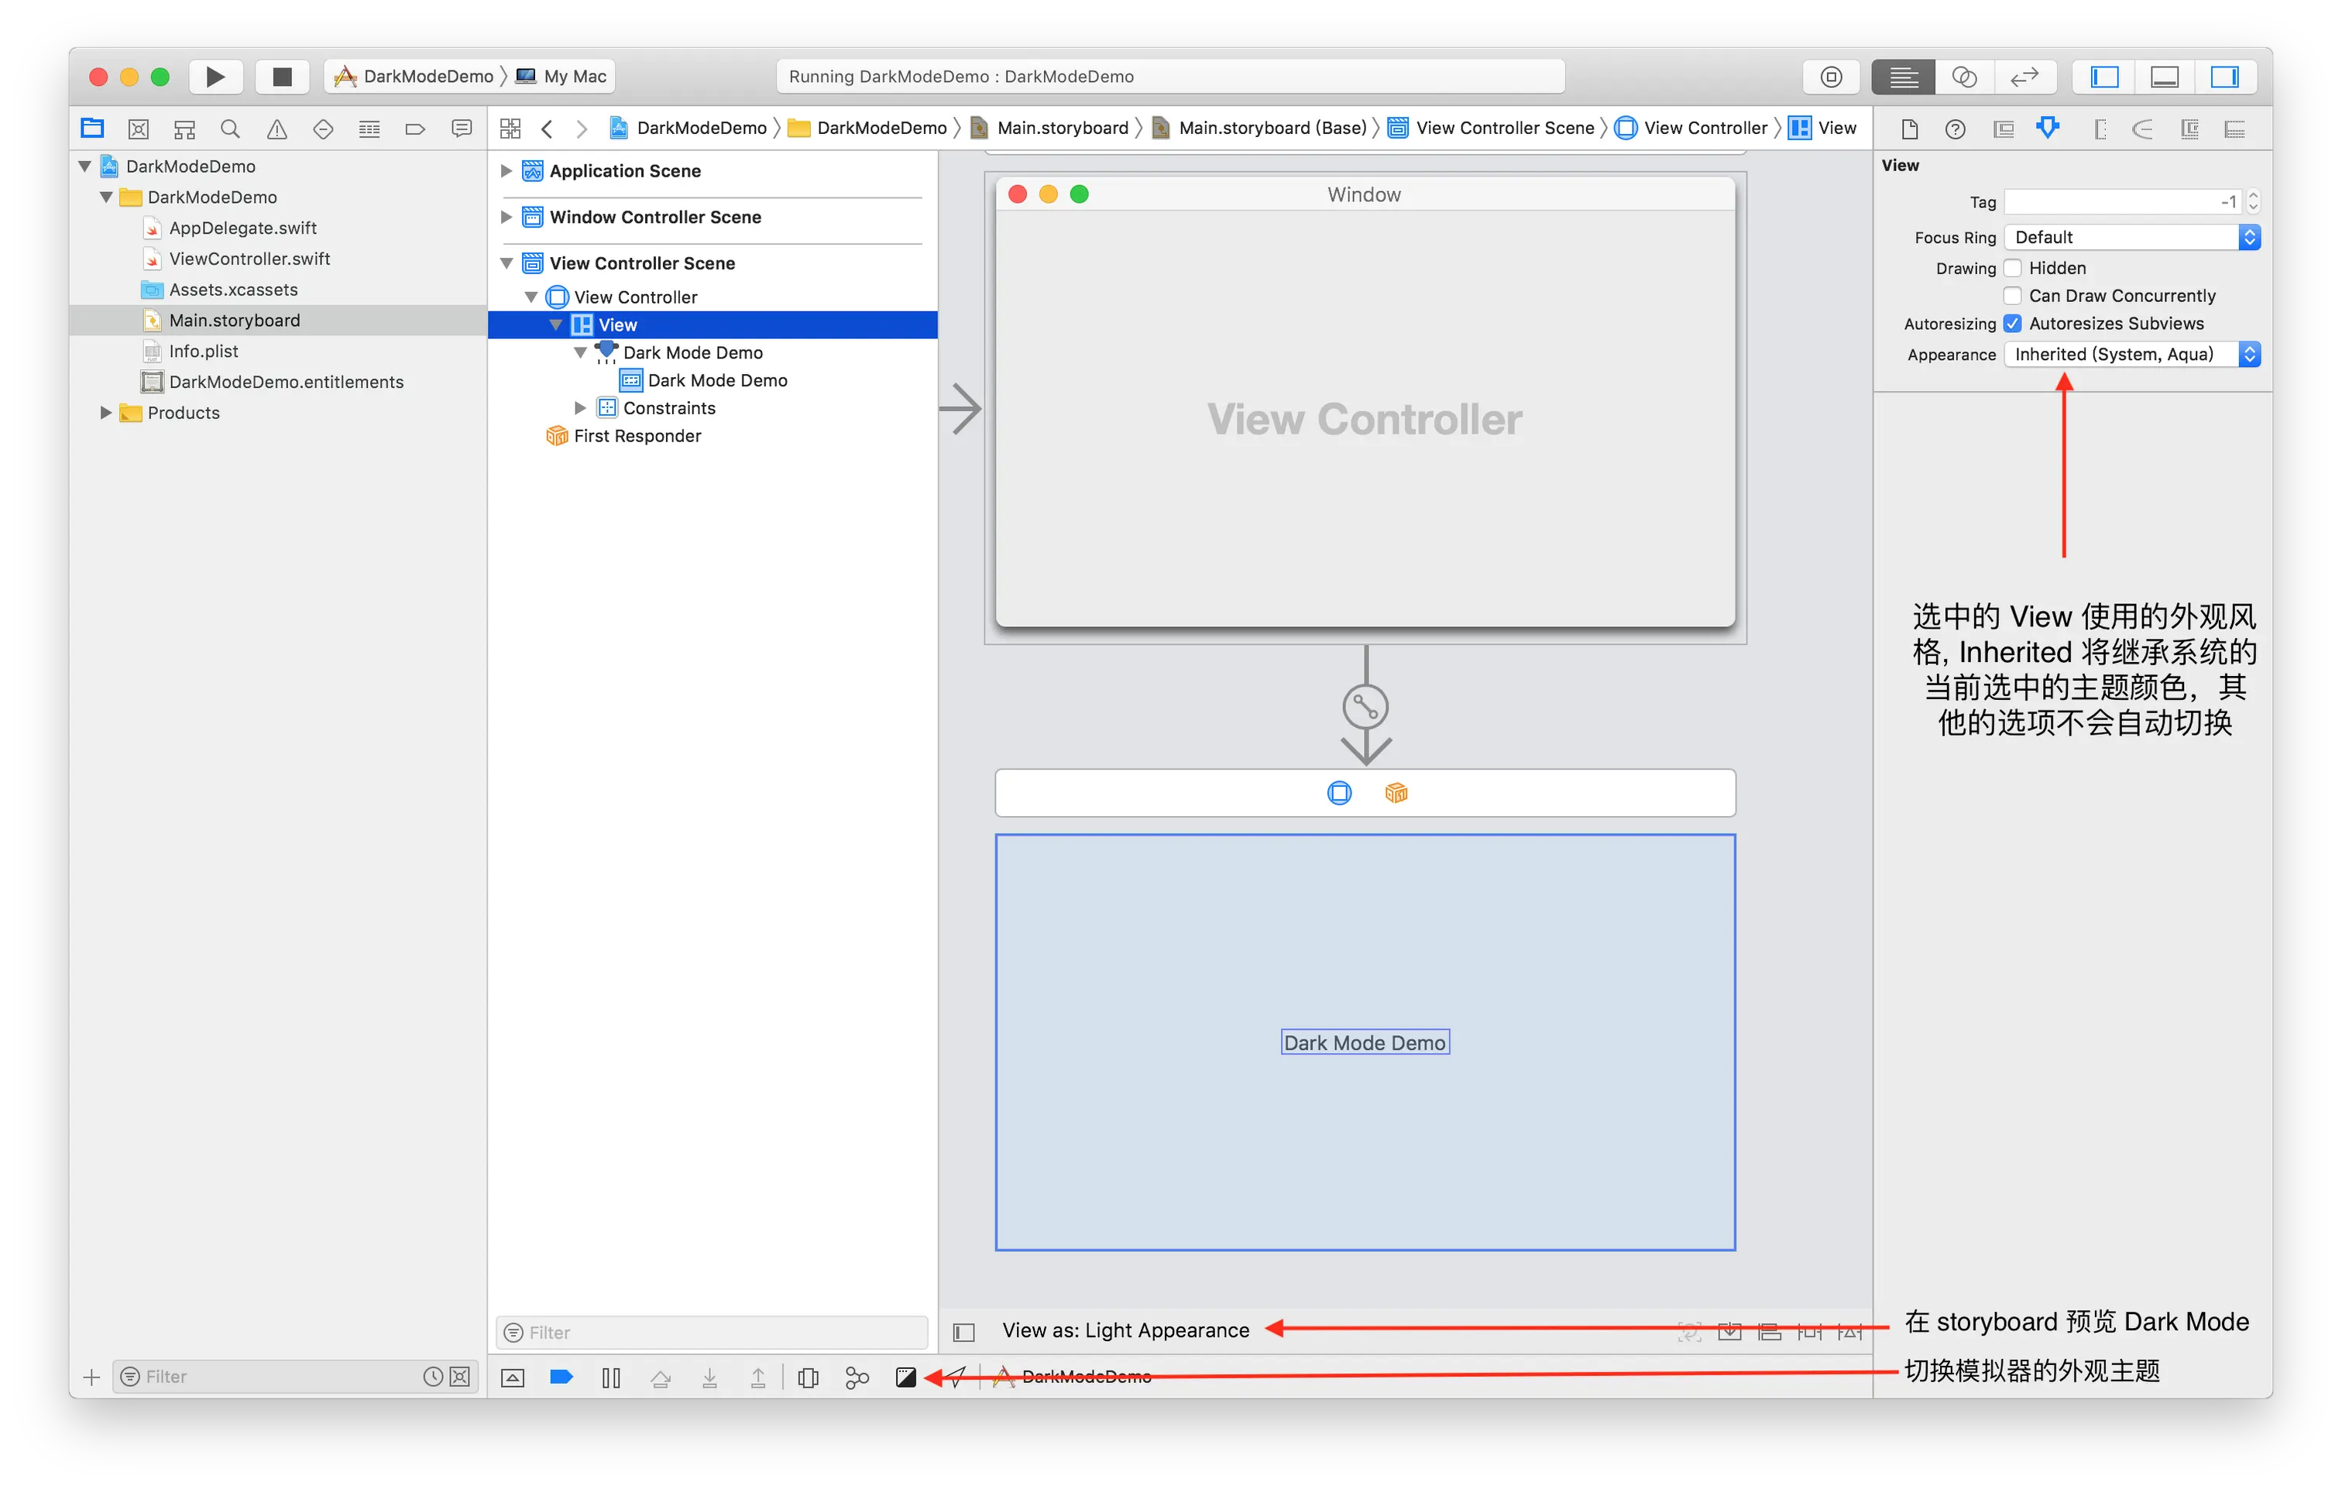Open the Symbol navigator icon

coord(185,129)
